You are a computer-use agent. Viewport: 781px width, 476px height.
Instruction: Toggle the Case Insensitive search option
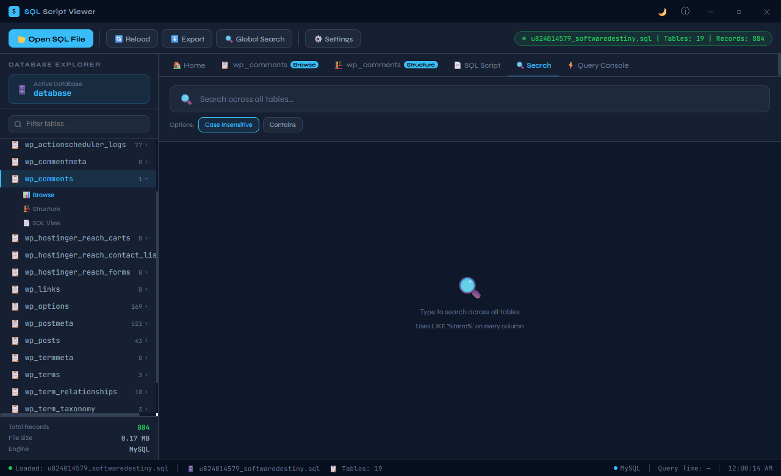click(x=229, y=124)
